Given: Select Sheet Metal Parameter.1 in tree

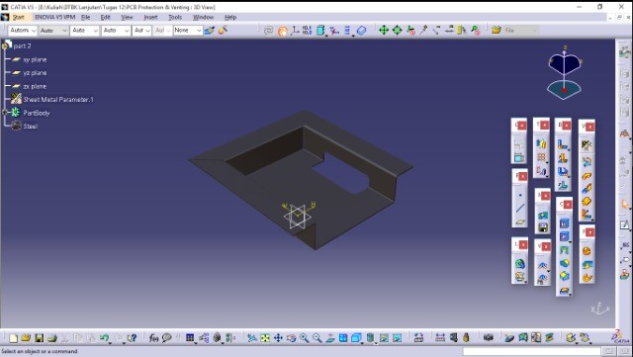Looking at the screenshot, I should pos(58,99).
